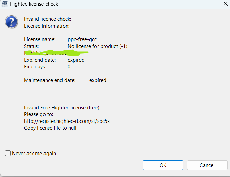Click the expired value beside Exp. end date

(x=76, y=60)
